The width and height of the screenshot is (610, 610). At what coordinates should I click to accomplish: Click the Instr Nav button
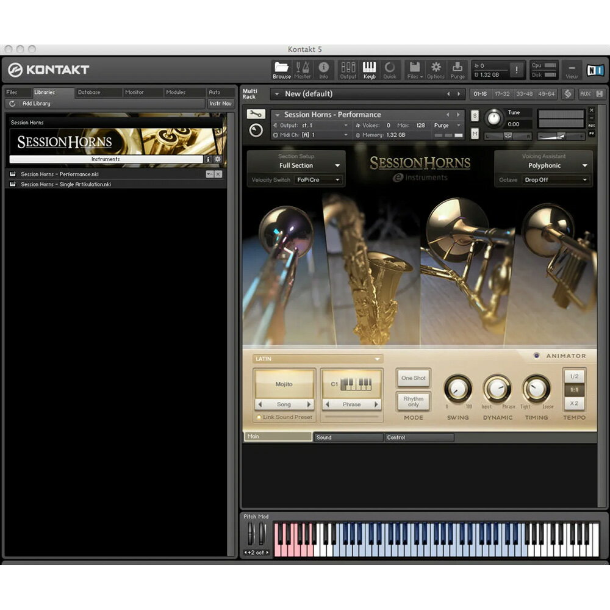coord(220,104)
